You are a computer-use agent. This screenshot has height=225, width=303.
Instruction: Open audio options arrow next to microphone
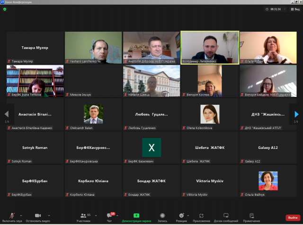click(21, 216)
